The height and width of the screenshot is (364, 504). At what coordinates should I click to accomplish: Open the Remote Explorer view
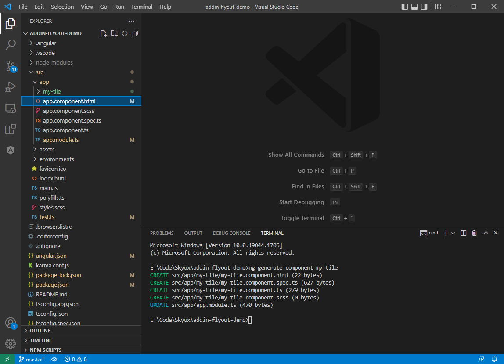pos(10,108)
